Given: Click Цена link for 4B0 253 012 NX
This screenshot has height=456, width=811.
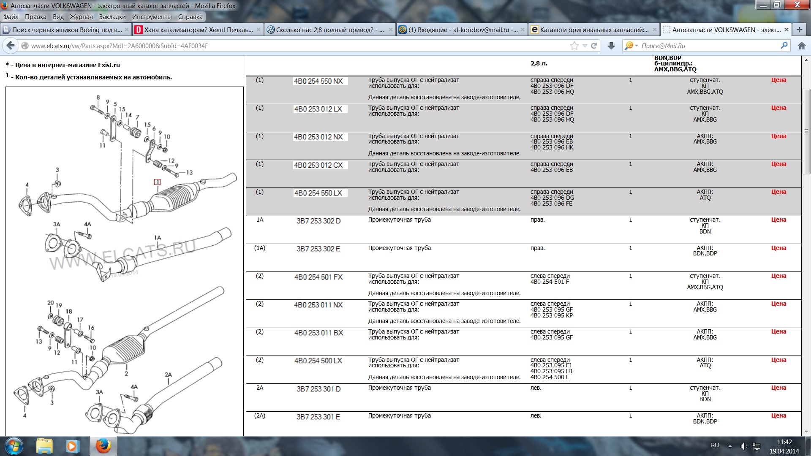Looking at the screenshot, I should pos(778,136).
